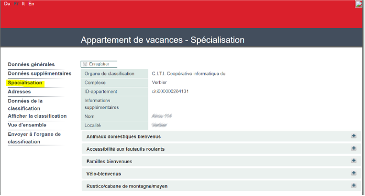This screenshot has height=196, width=365.
Task: Select the highlighted Spécialisation menu item
Action: click(25, 83)
